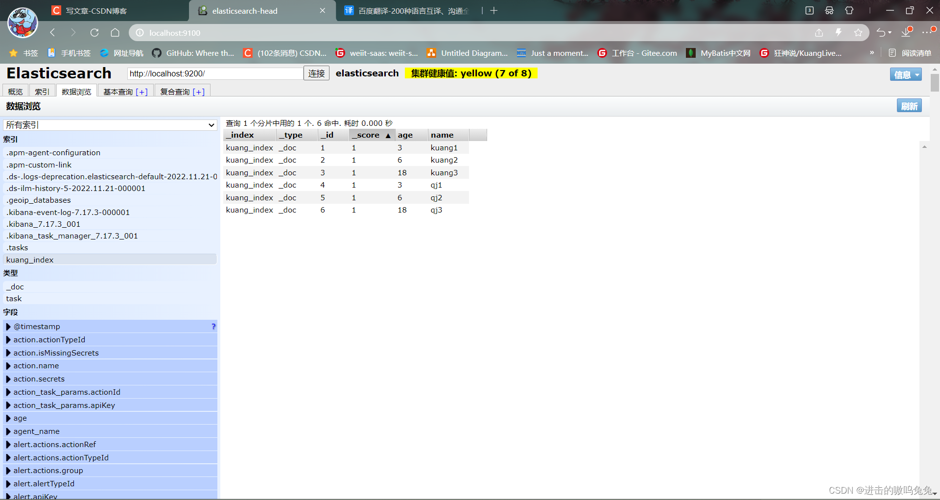Click the help question mark beside @timestamp
Image resolution: width=940 pixels, height=500 pixels.
point(213,327)
